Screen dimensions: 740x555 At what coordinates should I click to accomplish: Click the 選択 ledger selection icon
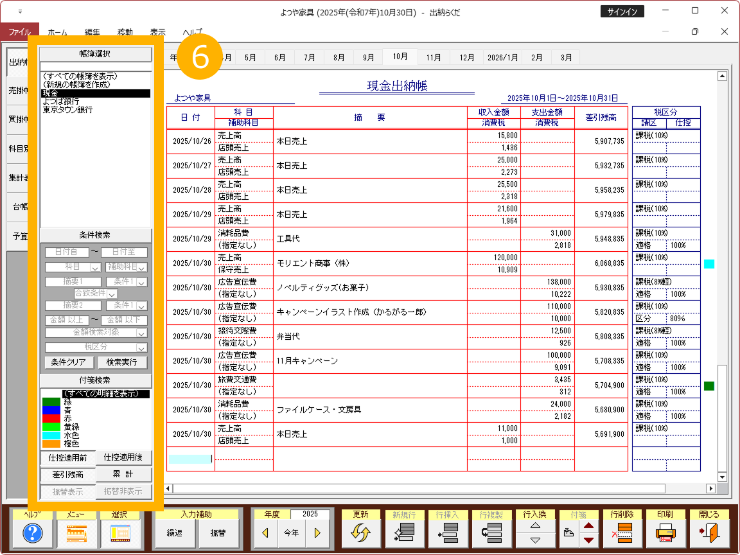pos(119,533)
